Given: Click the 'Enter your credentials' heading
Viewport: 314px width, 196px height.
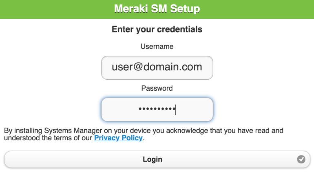Looking at the screenshot, I should (157, 29).
